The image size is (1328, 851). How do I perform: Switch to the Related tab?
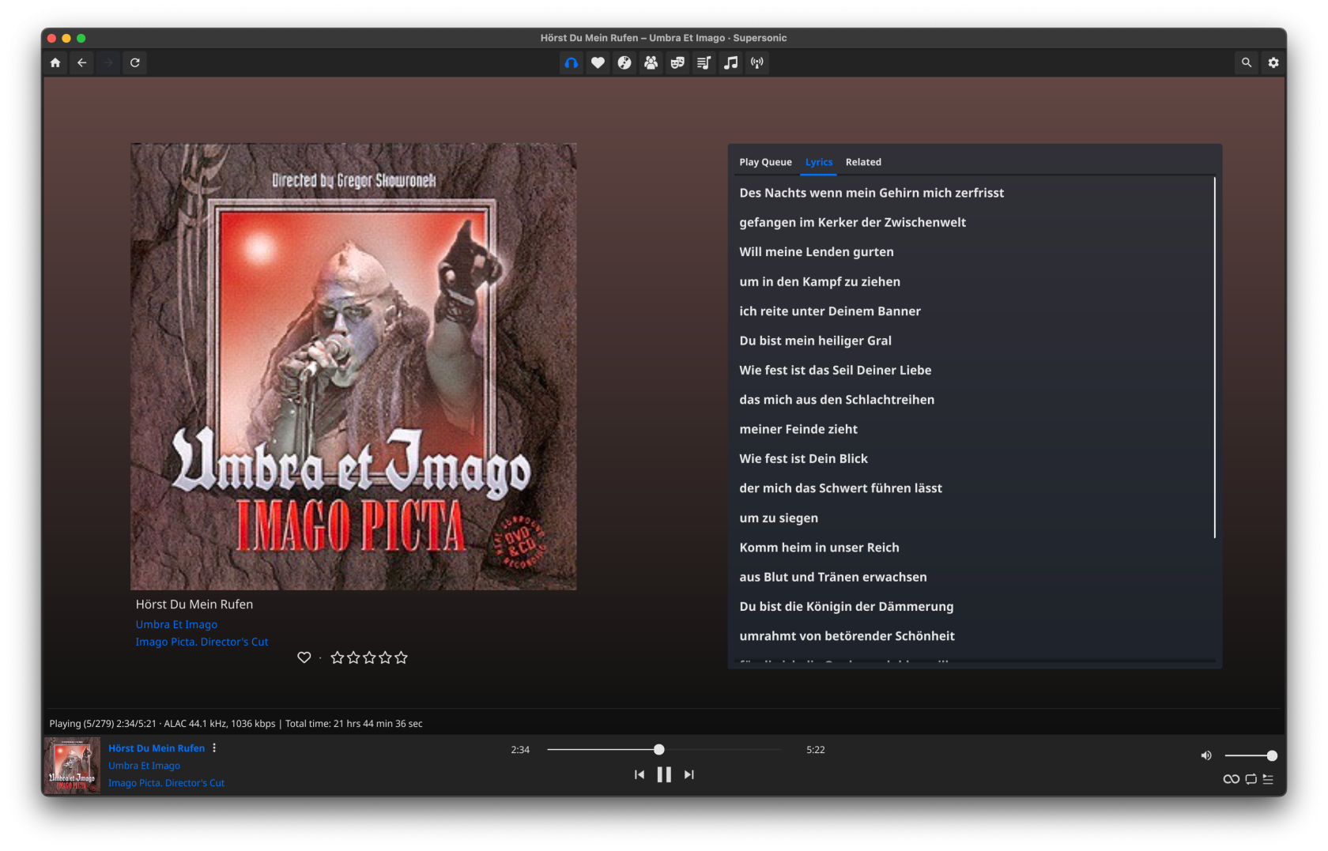(862, 162)
